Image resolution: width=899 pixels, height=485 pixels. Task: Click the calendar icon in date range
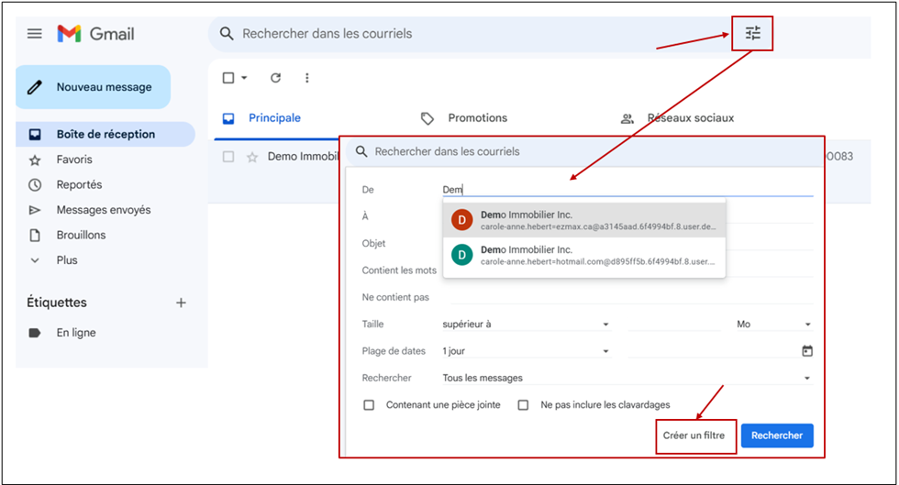(x=806, y=351)
